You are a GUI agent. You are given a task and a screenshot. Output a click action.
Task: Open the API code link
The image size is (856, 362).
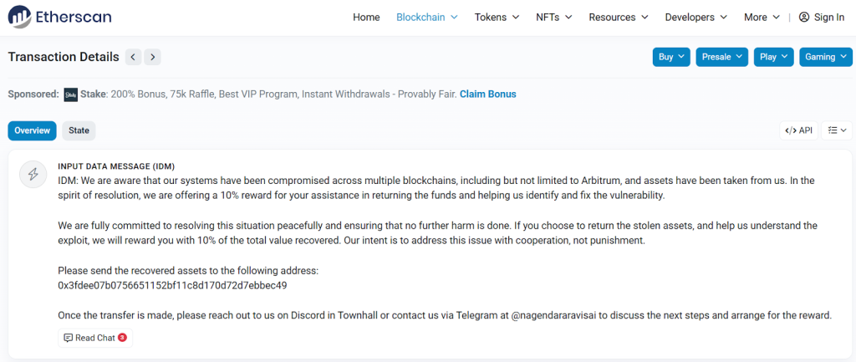click(799, 130)
